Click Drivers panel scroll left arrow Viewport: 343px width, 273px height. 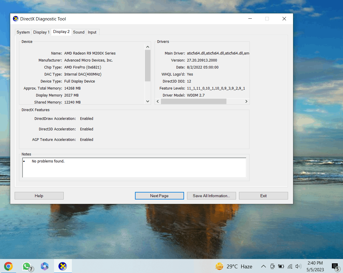158,101
